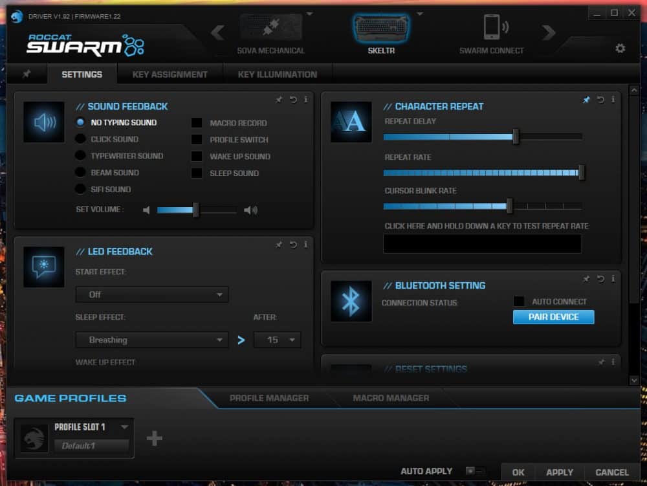Open the Profile Manager tab
Viewport: 647px width, 486px height.
269,398
